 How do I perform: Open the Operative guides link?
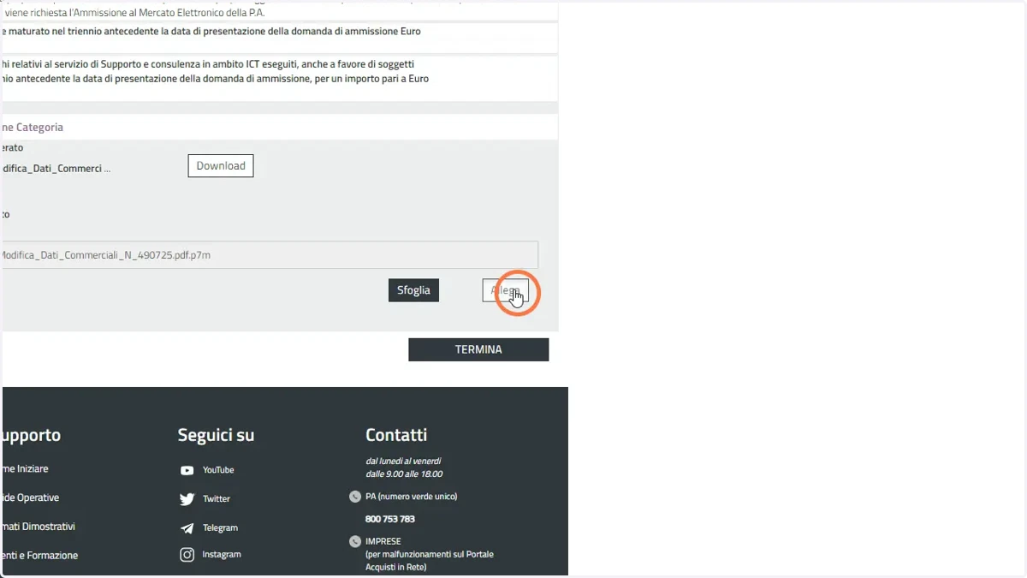coord(30,498)
